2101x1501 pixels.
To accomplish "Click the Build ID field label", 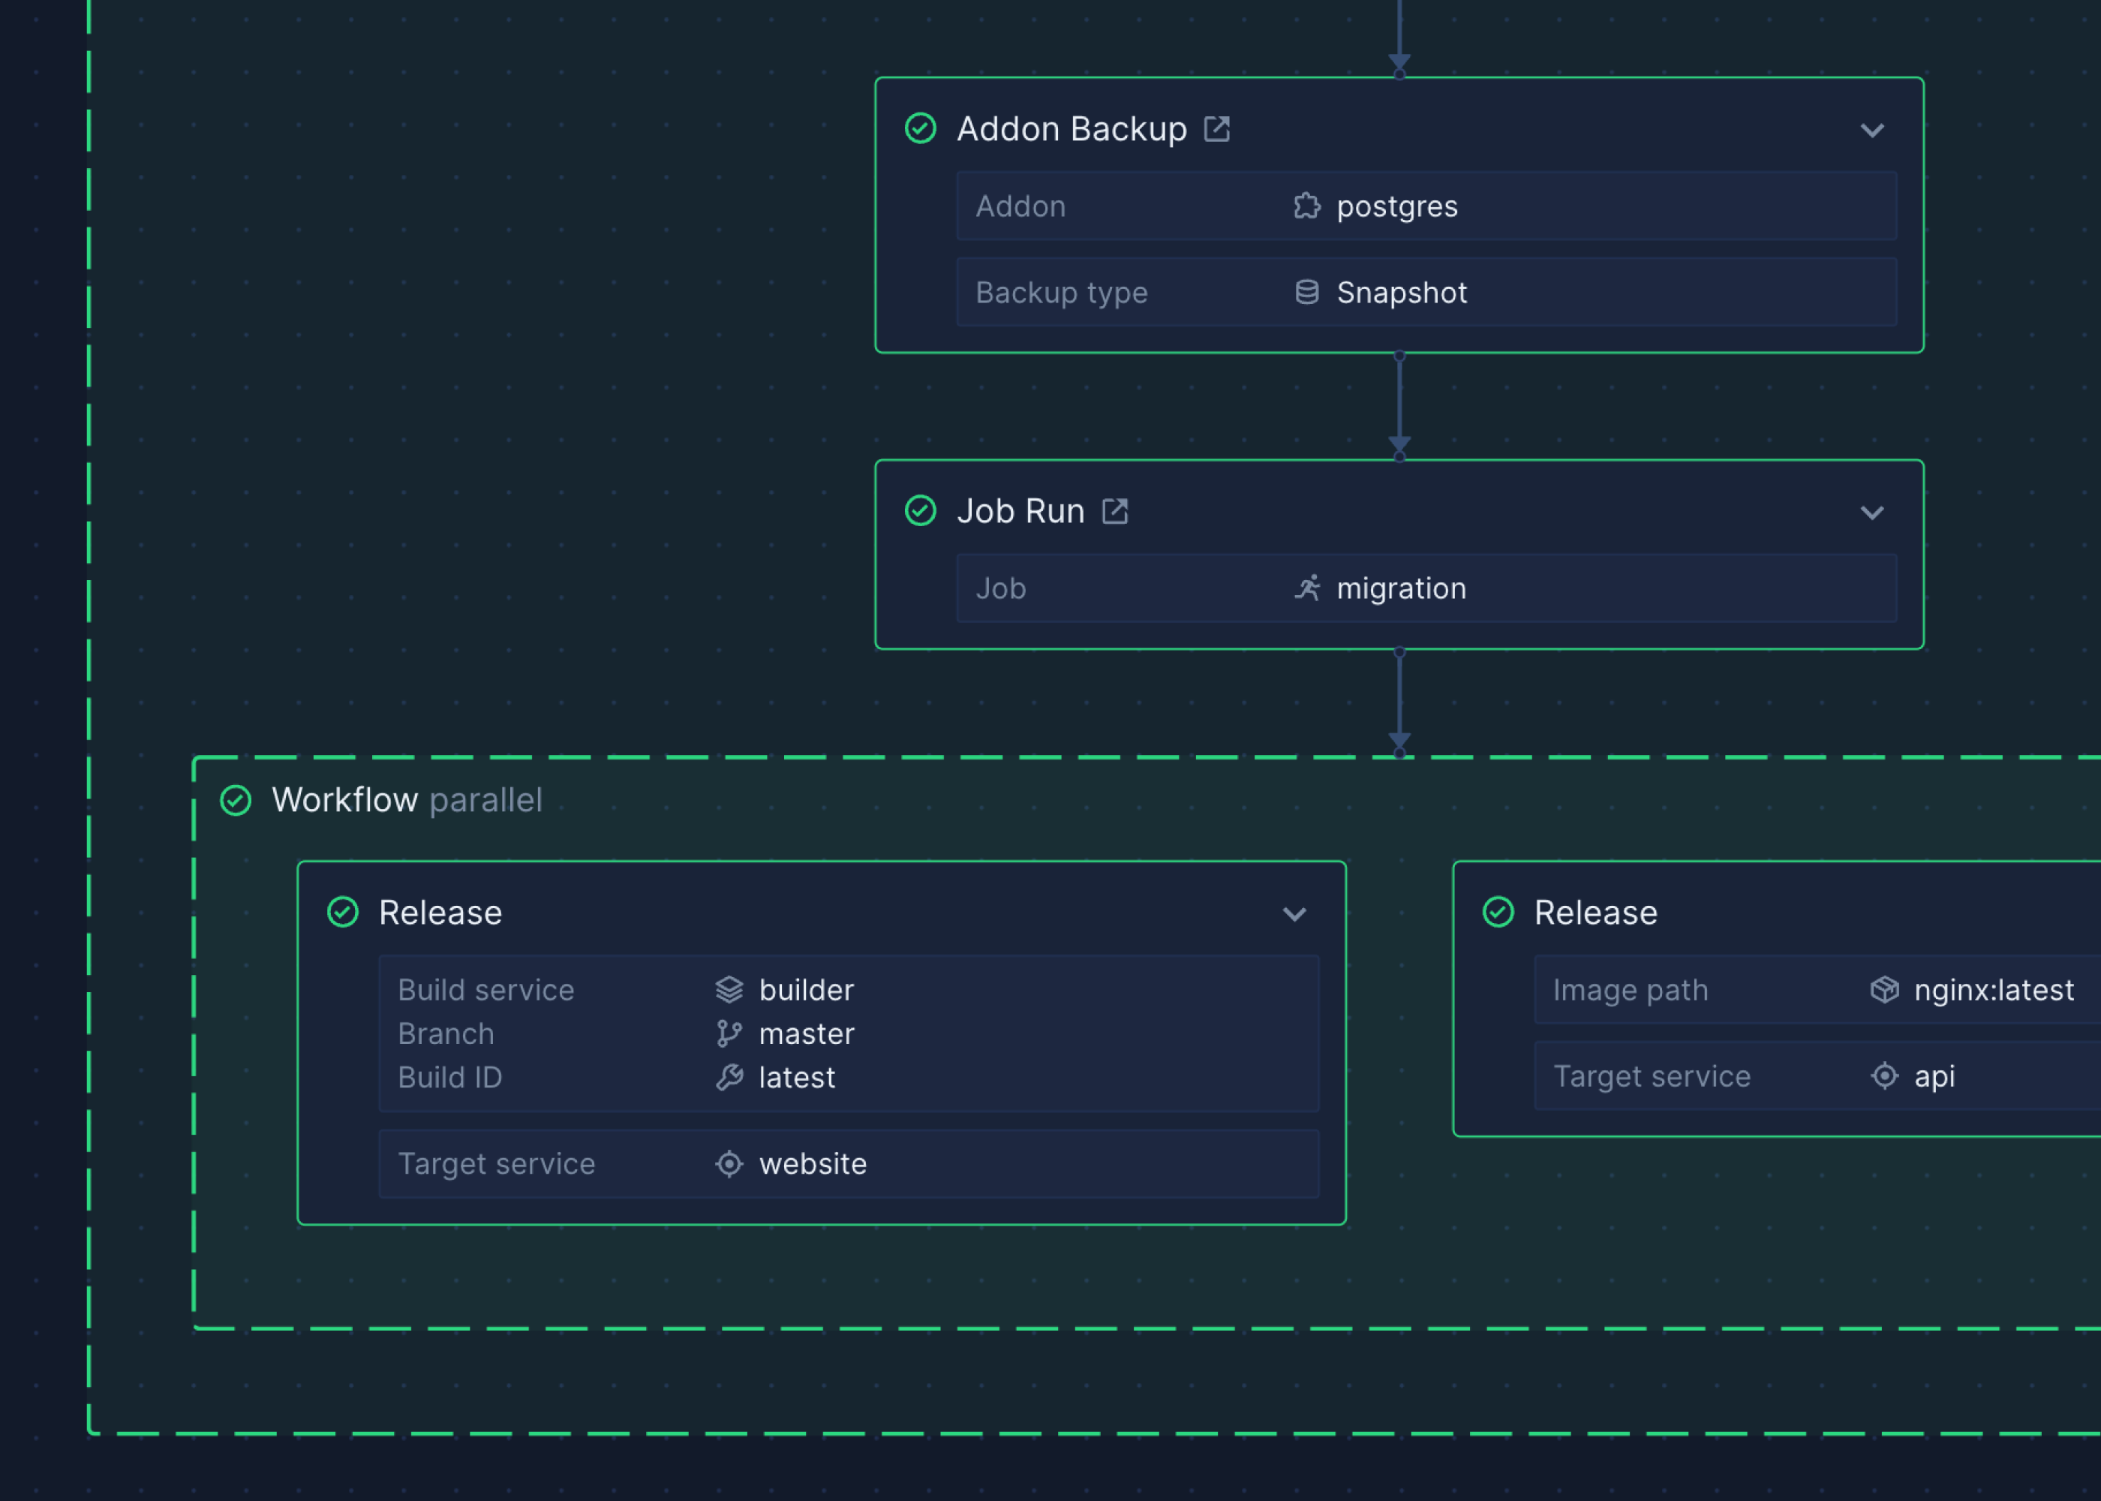I will [450, 1078].
